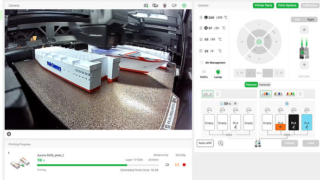
Task: Refresh AMS slot B3
Action: pyautogui.click(x=294, y=110)
